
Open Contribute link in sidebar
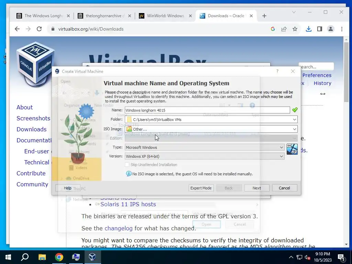(x=31, y=173)
